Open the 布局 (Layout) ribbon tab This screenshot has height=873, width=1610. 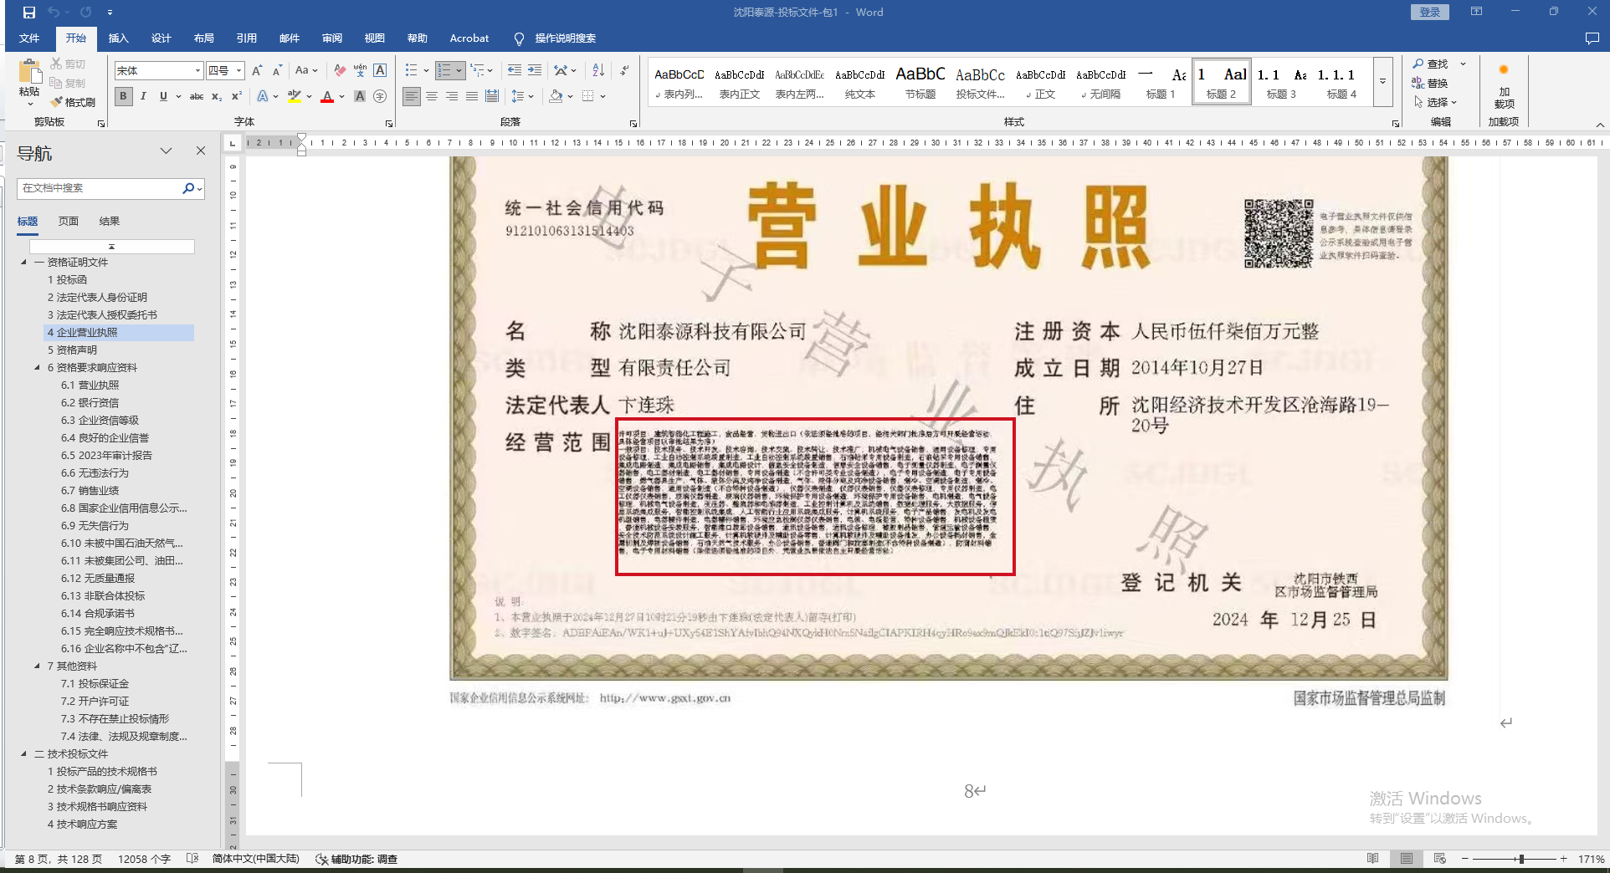pyautogui.click(x=203, y=38)
